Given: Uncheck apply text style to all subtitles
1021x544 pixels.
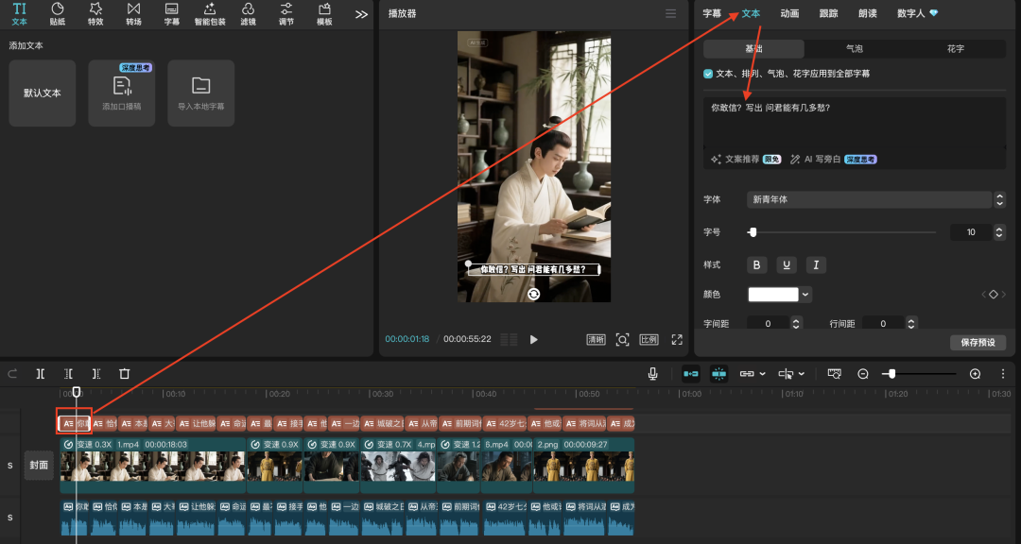Looking at the screenshot, I should 709,73.
